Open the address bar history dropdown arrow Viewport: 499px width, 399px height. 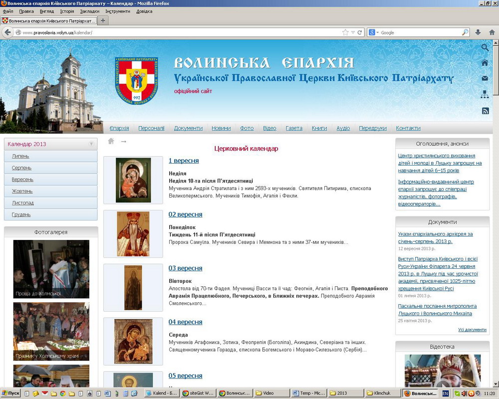[x=353, y=32]
